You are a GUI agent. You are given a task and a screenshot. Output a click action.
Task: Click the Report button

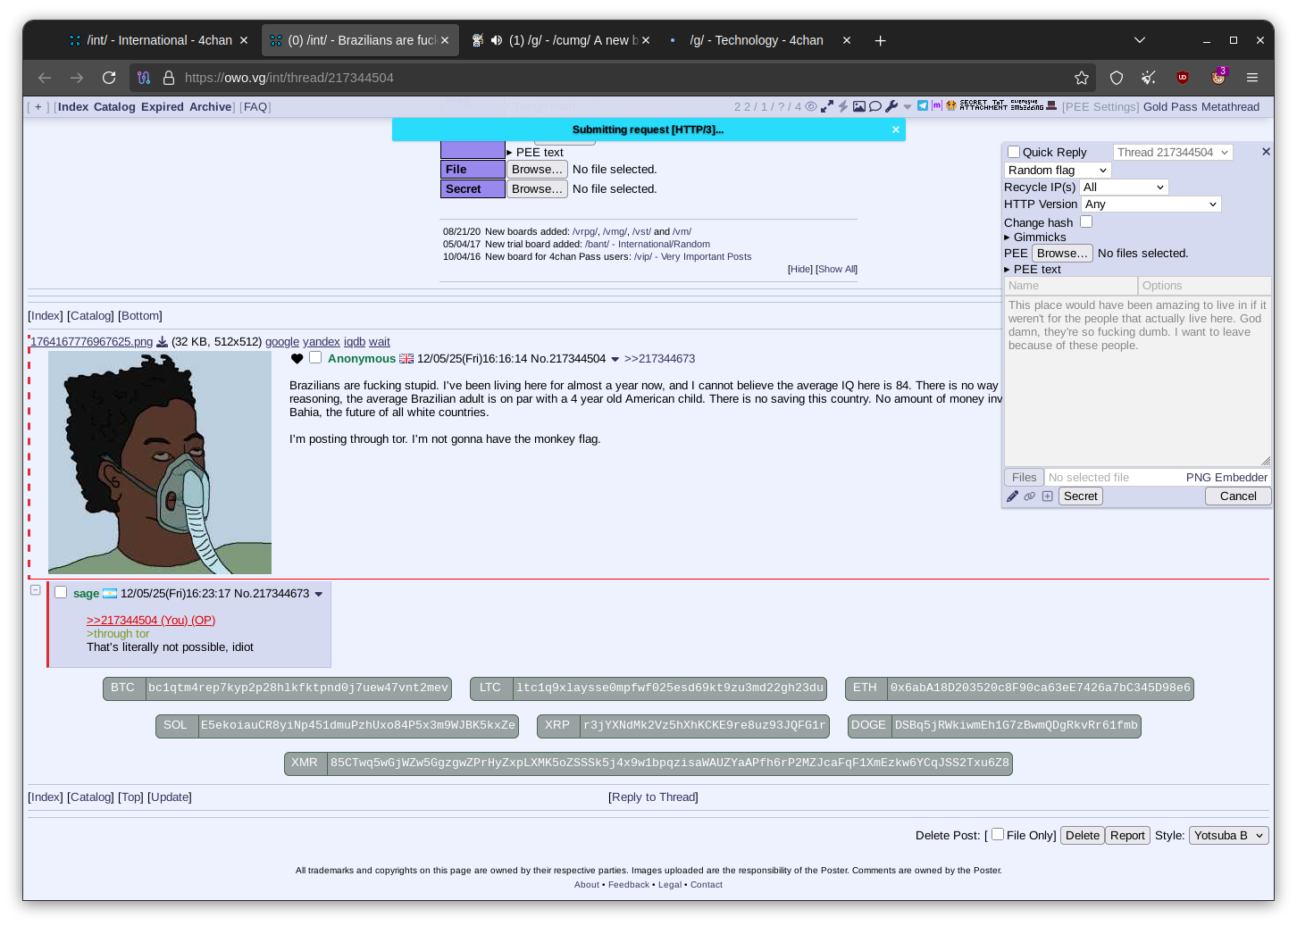pyautogui.click(x=1127, y=836)
